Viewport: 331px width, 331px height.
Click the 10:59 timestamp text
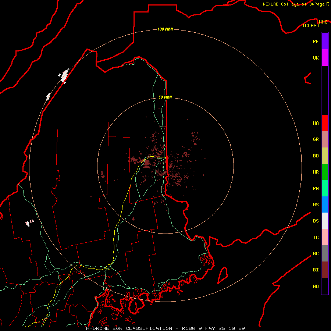pyautogui.click(x=236, y=328)
